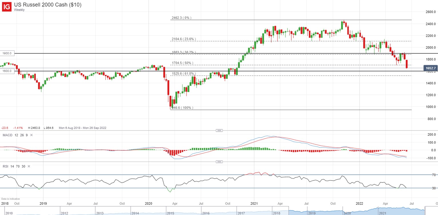Click the -23.6 point change value
438x215 pixels.
coord(5,128)
